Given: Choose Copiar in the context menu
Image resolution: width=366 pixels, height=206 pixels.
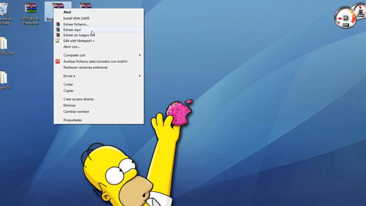Looking at the screenshot, I should [x=99, y=91].
